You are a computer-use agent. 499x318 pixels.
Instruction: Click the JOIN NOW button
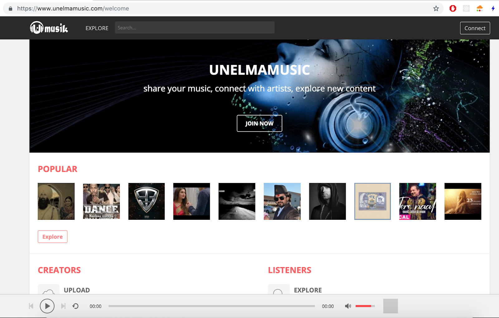259,123
